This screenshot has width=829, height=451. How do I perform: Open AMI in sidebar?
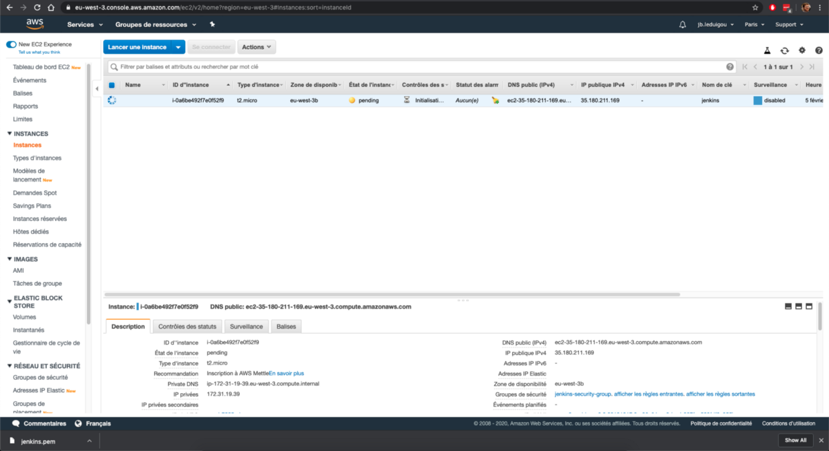(x=18, y=270)
